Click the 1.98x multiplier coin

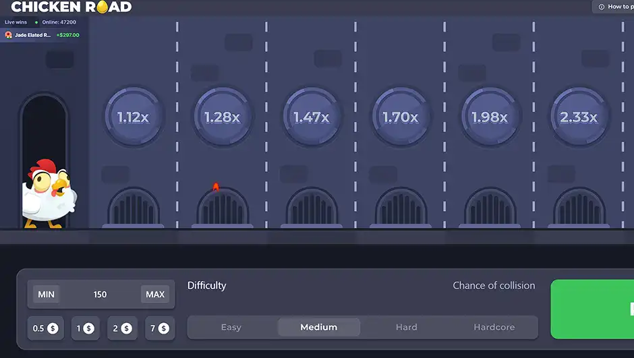tap(490, 117)
